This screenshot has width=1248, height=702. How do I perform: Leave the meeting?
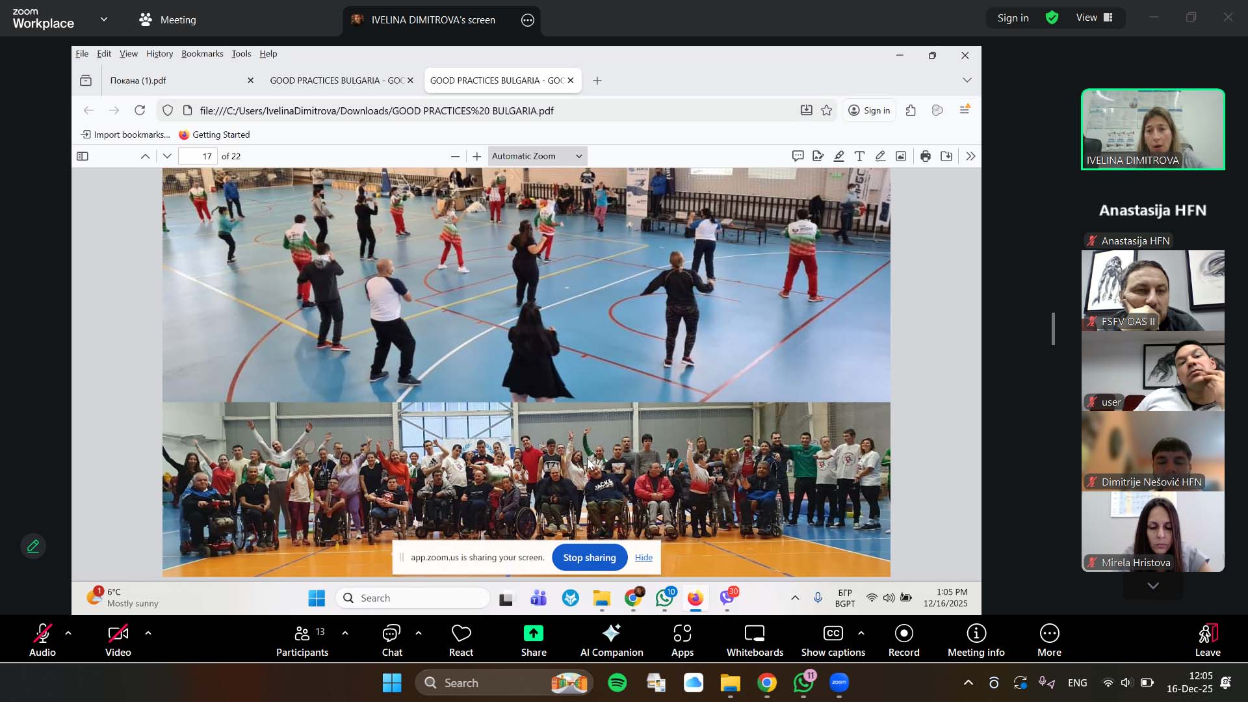point(1207,640)
